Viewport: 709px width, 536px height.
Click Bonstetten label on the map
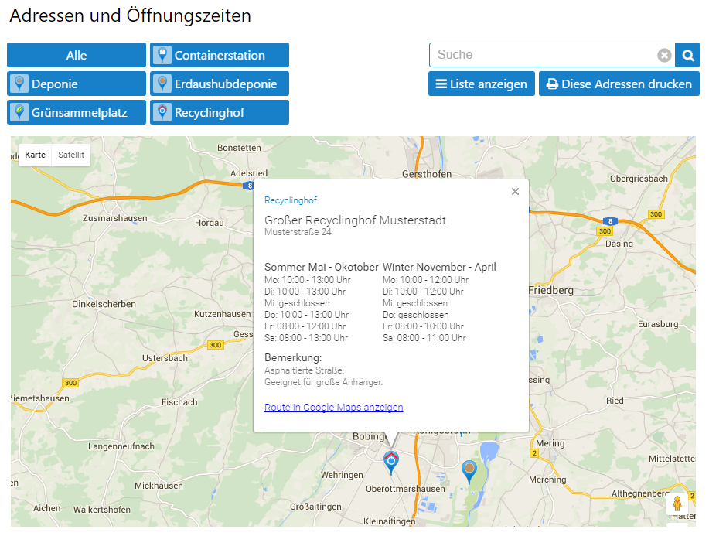click(239, 148)
